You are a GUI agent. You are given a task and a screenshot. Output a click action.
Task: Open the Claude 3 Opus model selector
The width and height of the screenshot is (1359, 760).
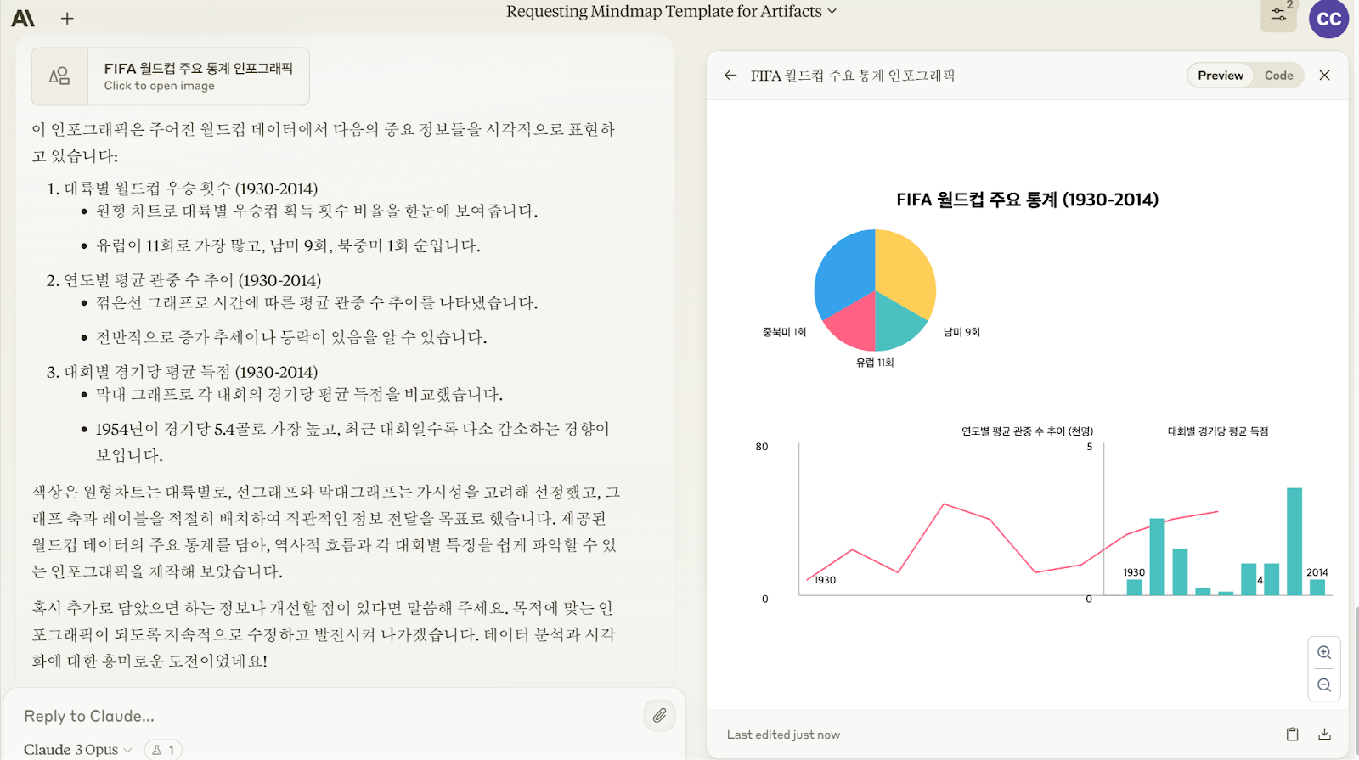click(77, 750)
